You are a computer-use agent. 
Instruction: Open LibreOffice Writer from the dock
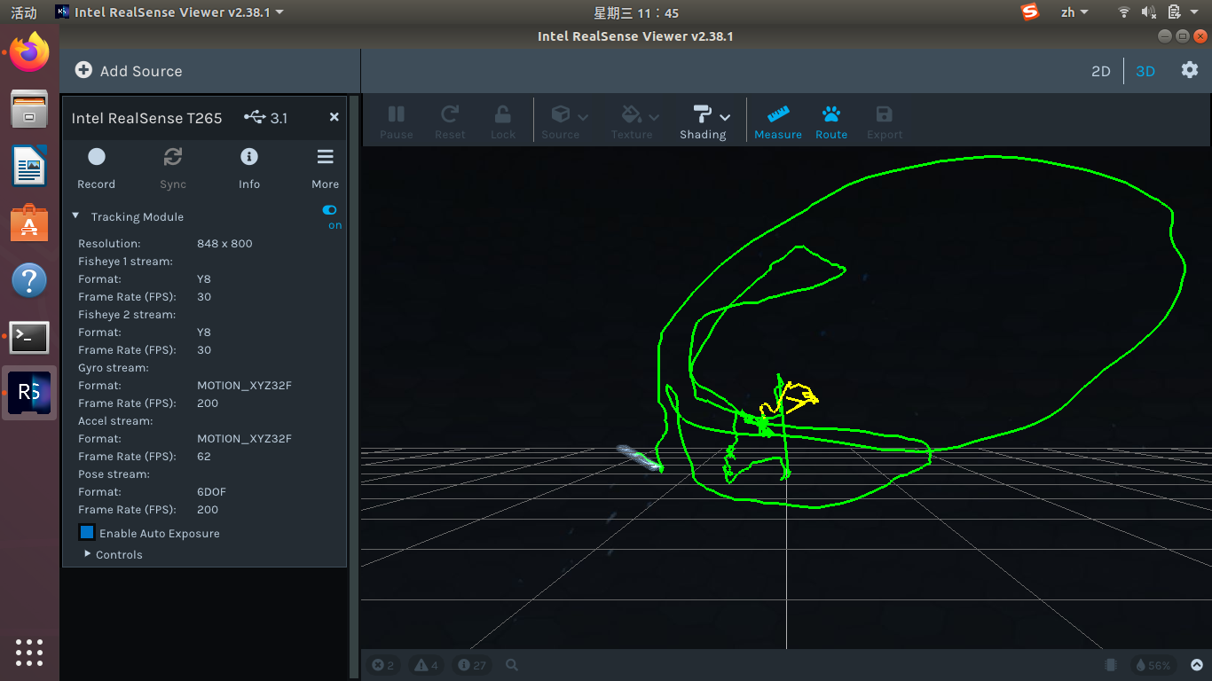[29, 167]
